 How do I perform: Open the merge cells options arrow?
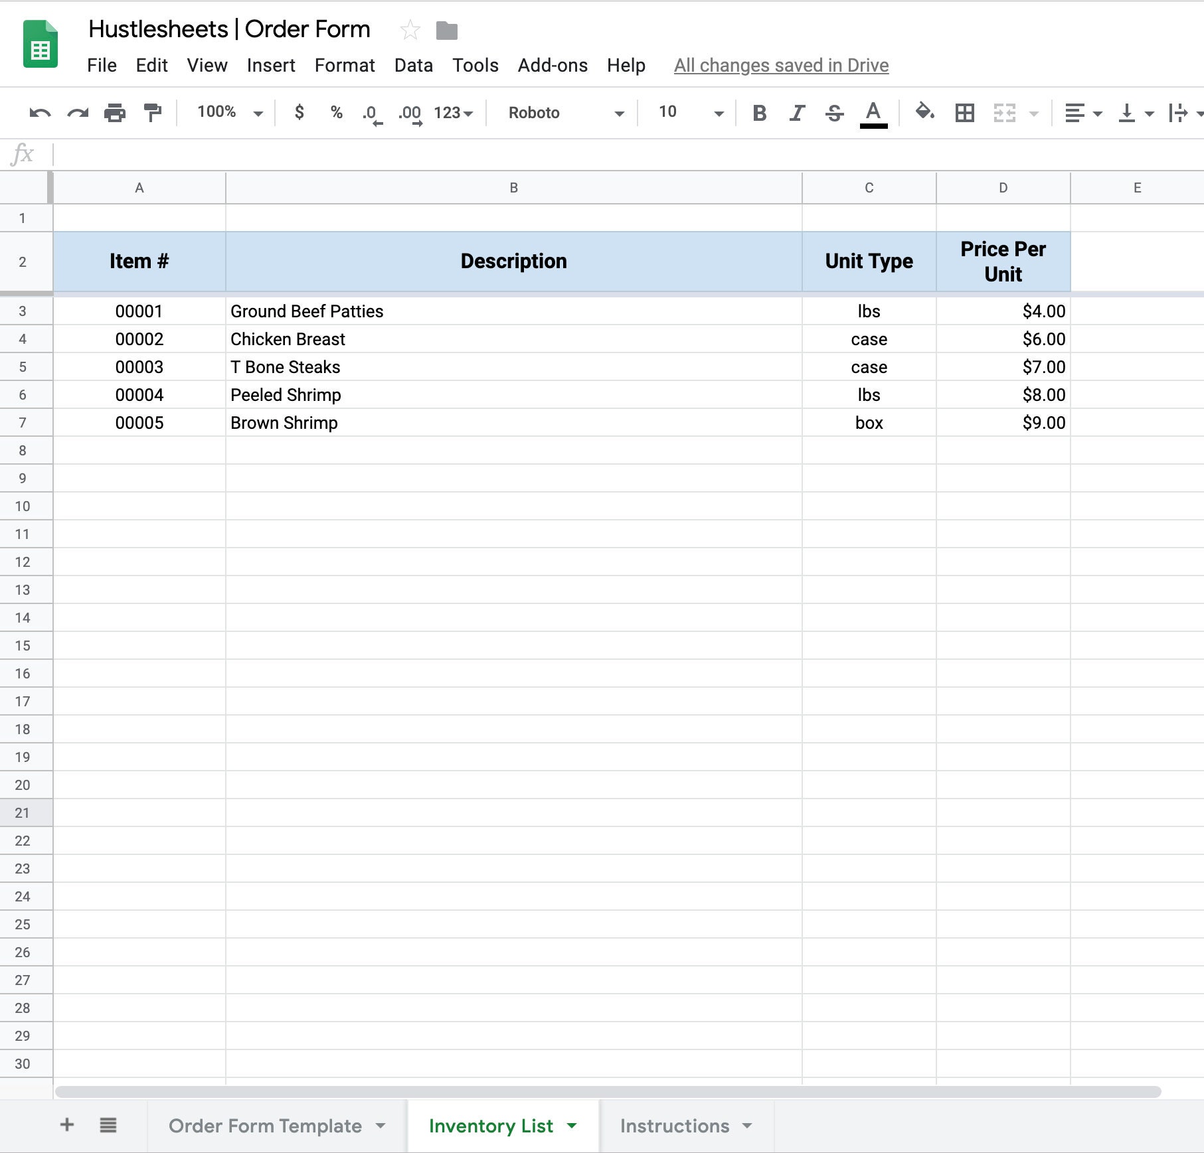[1034, 114]
